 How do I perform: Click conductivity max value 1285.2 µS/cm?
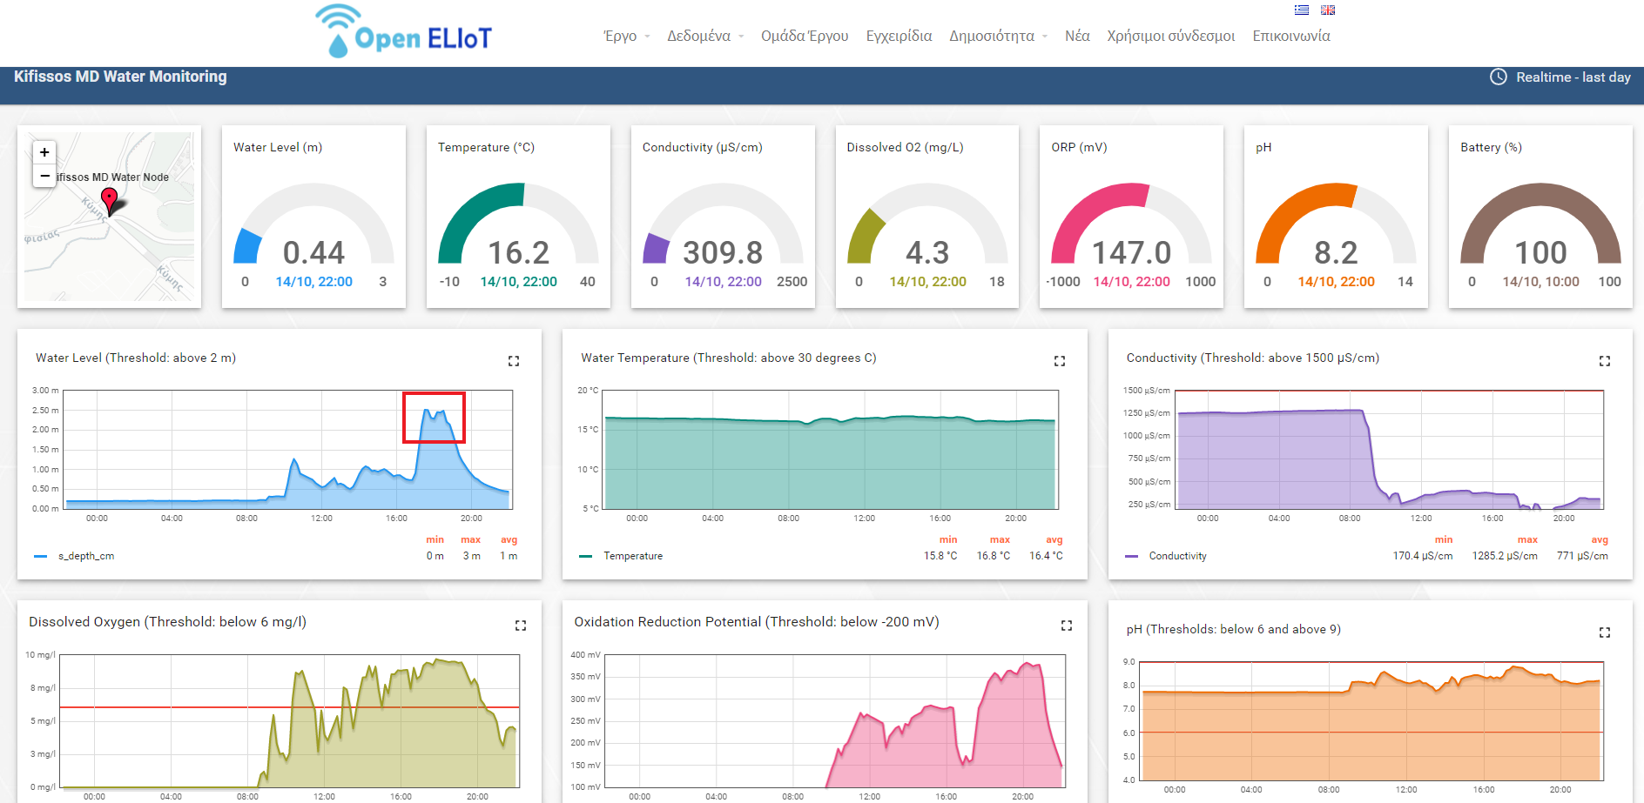click(1505, 556)
